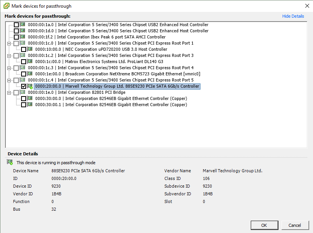Check the box for 0000:30:00.0 Ethernet Controller
The height and width of the screenshot is (233, 313).
[x=23, y=99]
